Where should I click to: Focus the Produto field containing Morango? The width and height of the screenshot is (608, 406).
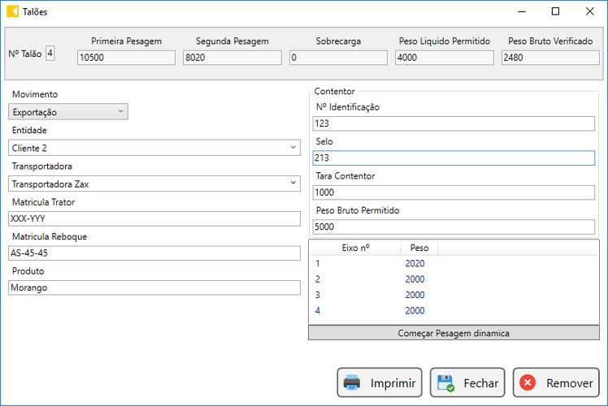coord(154,287)
